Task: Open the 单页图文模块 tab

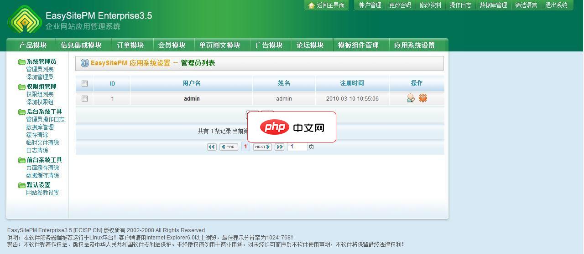Action: click(x=219, y=45)
